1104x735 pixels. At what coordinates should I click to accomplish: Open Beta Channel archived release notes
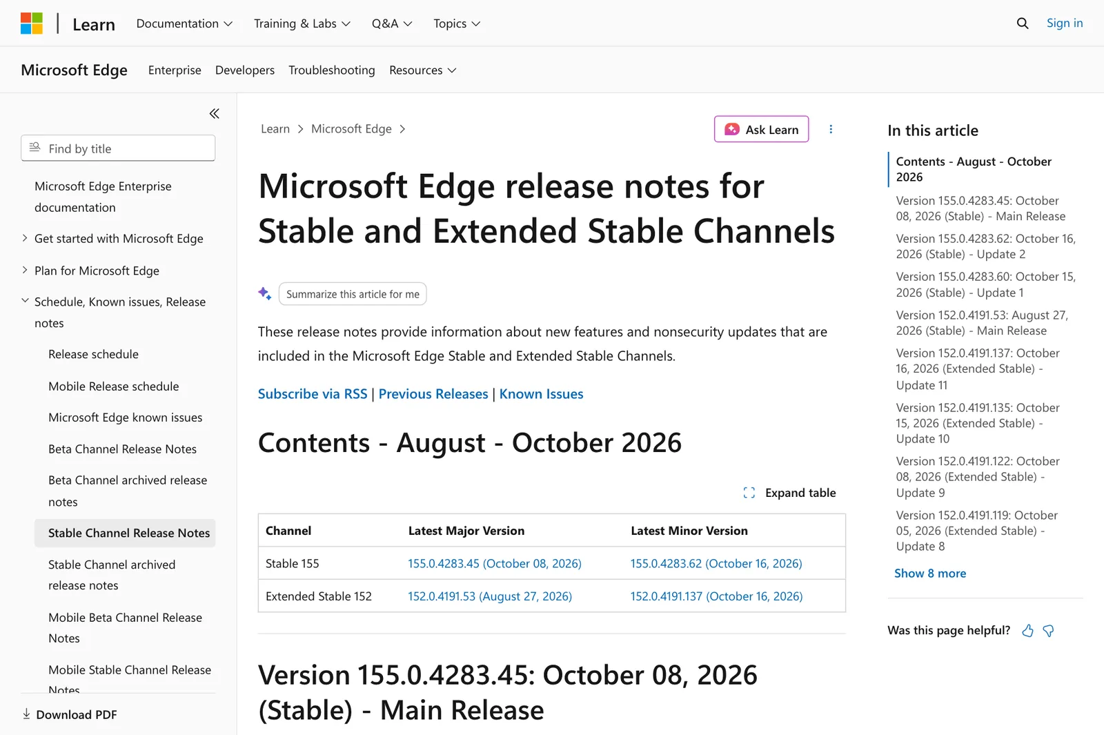pos(128,491)
